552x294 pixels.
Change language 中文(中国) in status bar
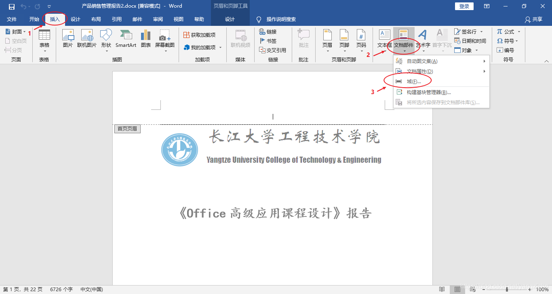coord(92,290)
